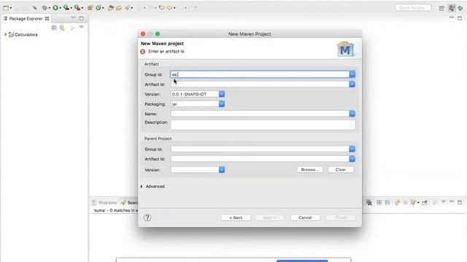Open the Artifact Id dropdown arrow

point(352,84)
